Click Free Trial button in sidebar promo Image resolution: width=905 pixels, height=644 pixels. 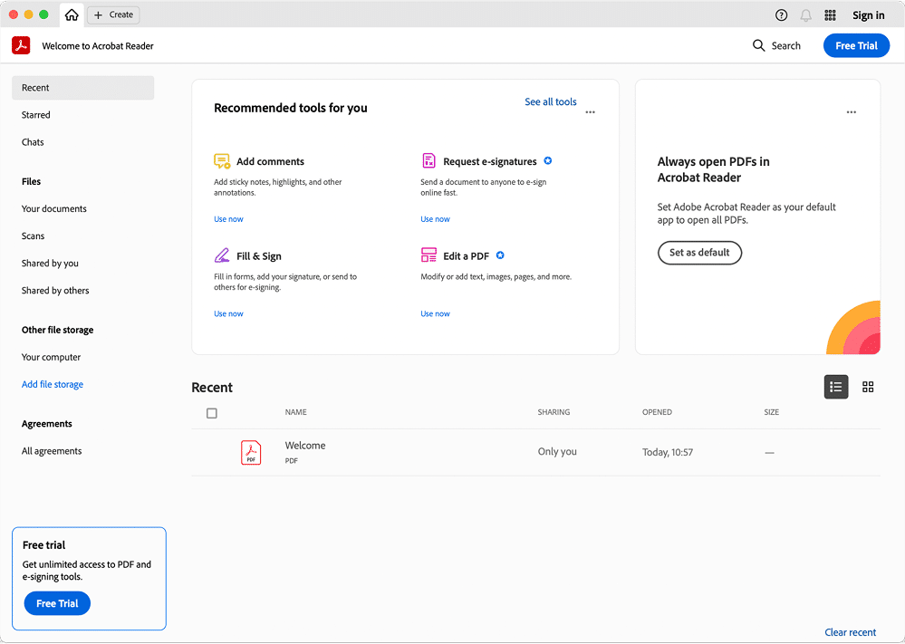(57, 603)
